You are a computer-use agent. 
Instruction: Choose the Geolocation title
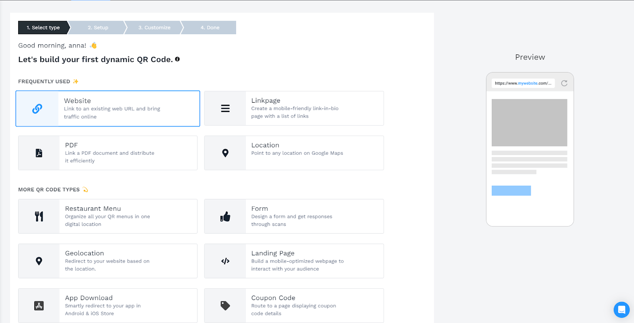click(x=85, y=253)
